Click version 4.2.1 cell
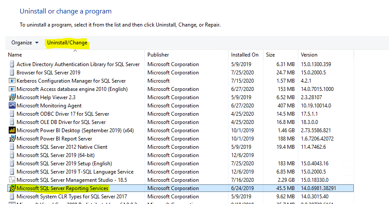Screen dimensions: 389x204 (x=306, y=81)
